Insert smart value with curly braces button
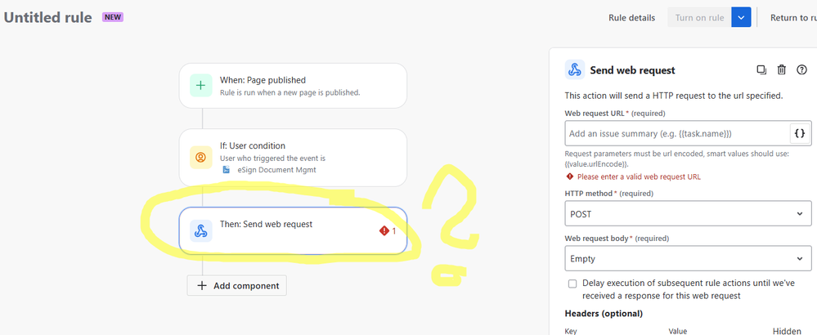Screen dimensions: 817x335 (800, 134)
